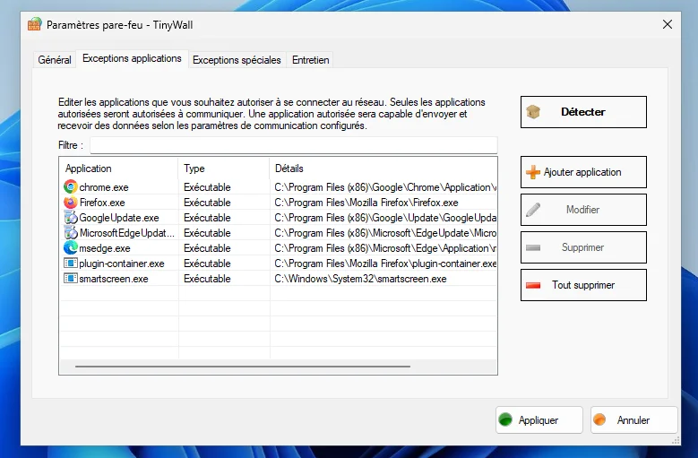Select the MicrosoftEdgeUpdat... entry
Viewport: 698px width, 458px height.
point(127,233)
